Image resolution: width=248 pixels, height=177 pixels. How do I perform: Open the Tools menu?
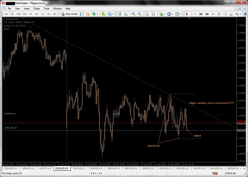[x=46, y=9]
